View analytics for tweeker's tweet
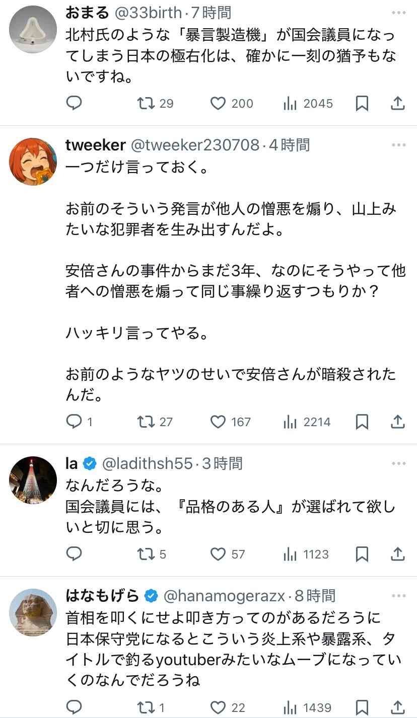The width and height of the screenshot is (417, 718). pos(290,422)
